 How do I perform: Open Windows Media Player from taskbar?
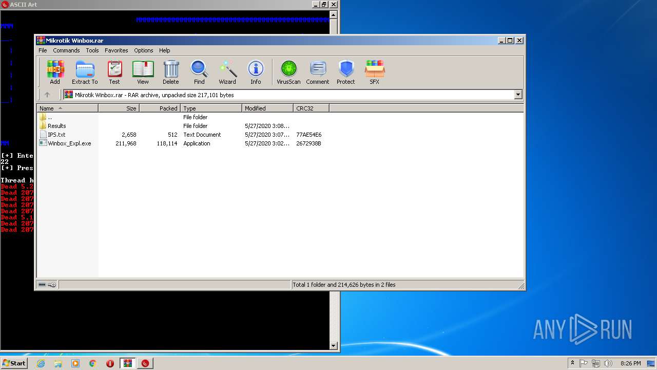75,363
